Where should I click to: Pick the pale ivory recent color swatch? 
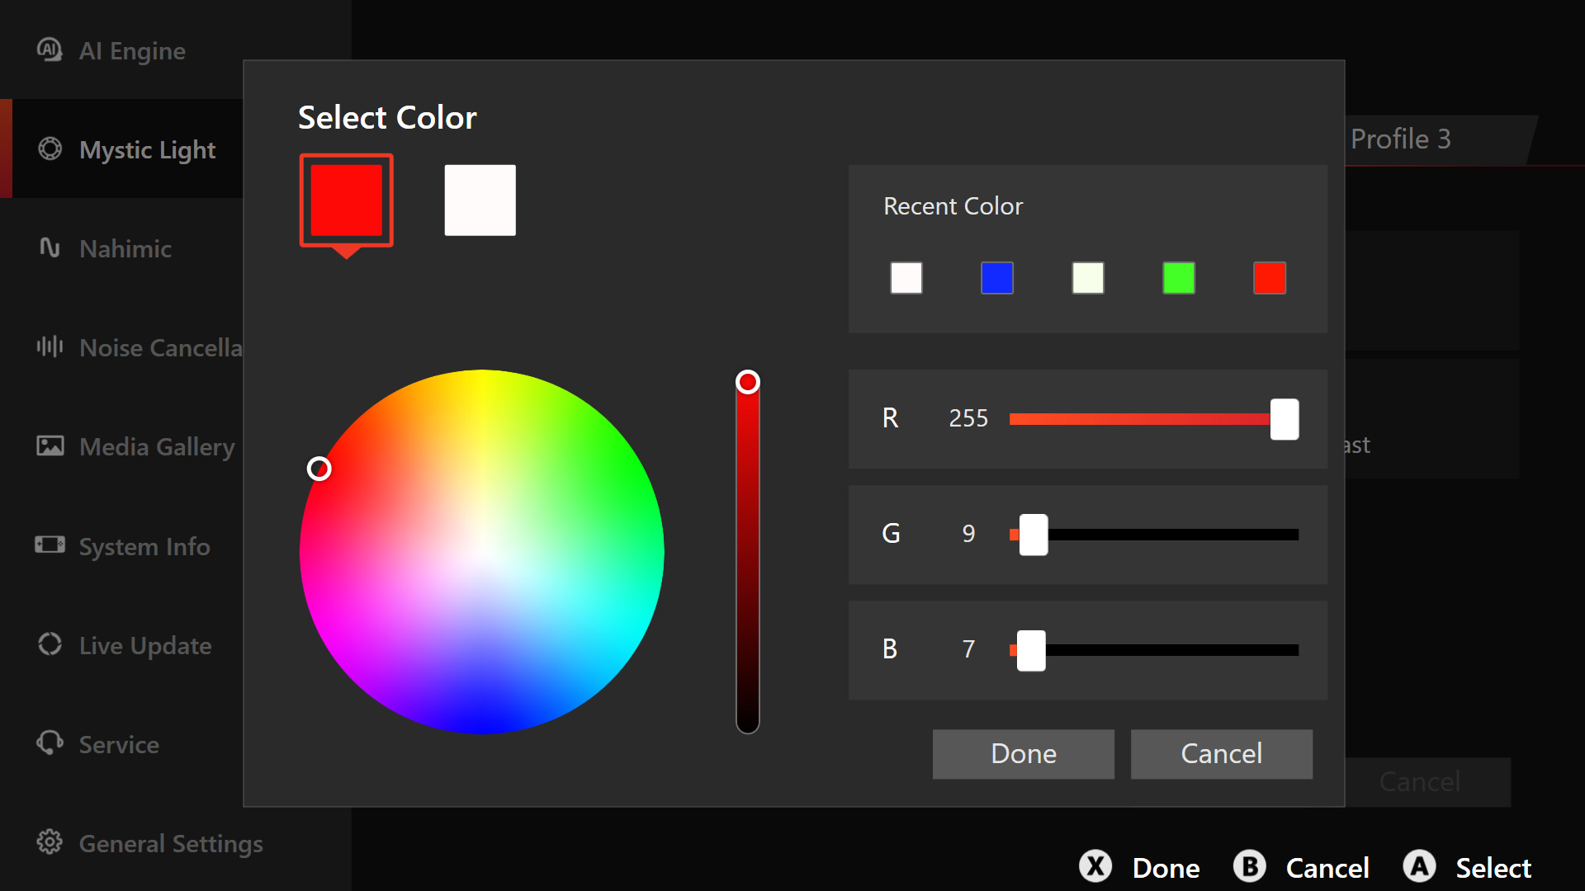(1088, 278)
